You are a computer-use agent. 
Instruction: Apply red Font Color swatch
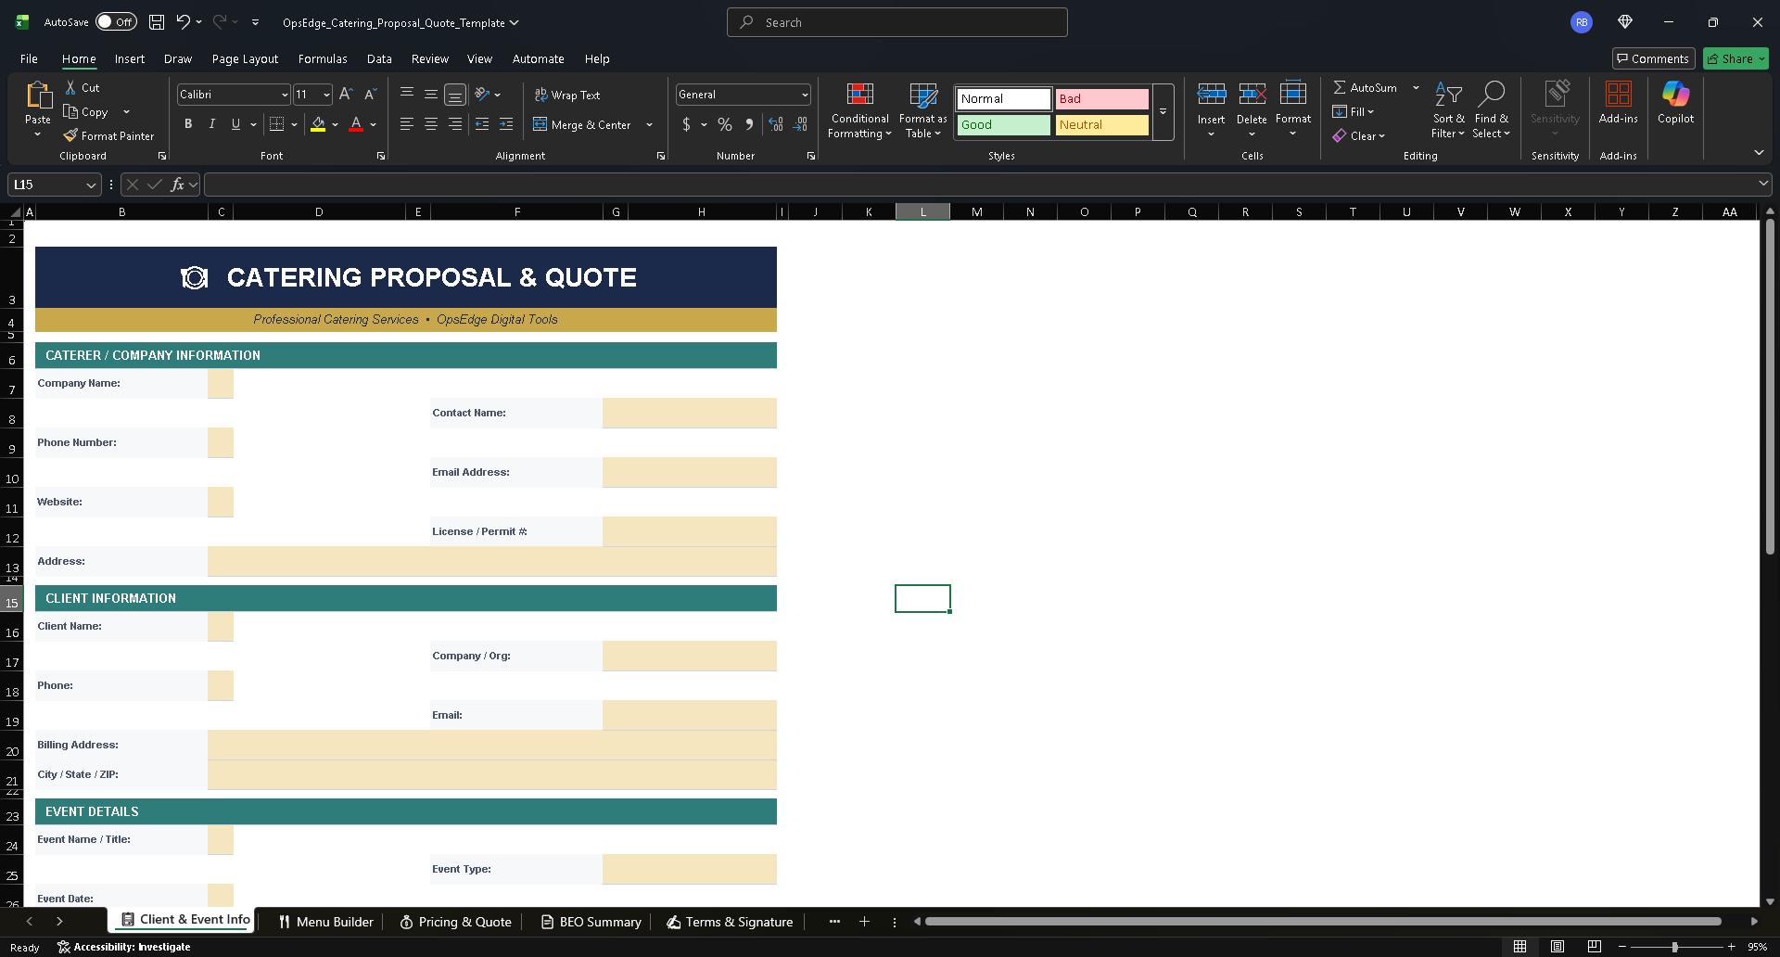[x=356, y=124]
